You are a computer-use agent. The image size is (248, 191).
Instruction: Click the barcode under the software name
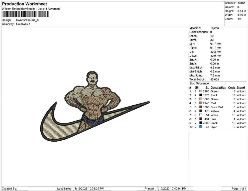click(26, 14)
